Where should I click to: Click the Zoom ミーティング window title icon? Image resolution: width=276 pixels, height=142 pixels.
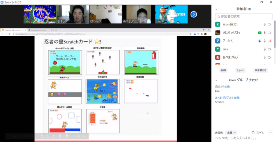(2, 2)
